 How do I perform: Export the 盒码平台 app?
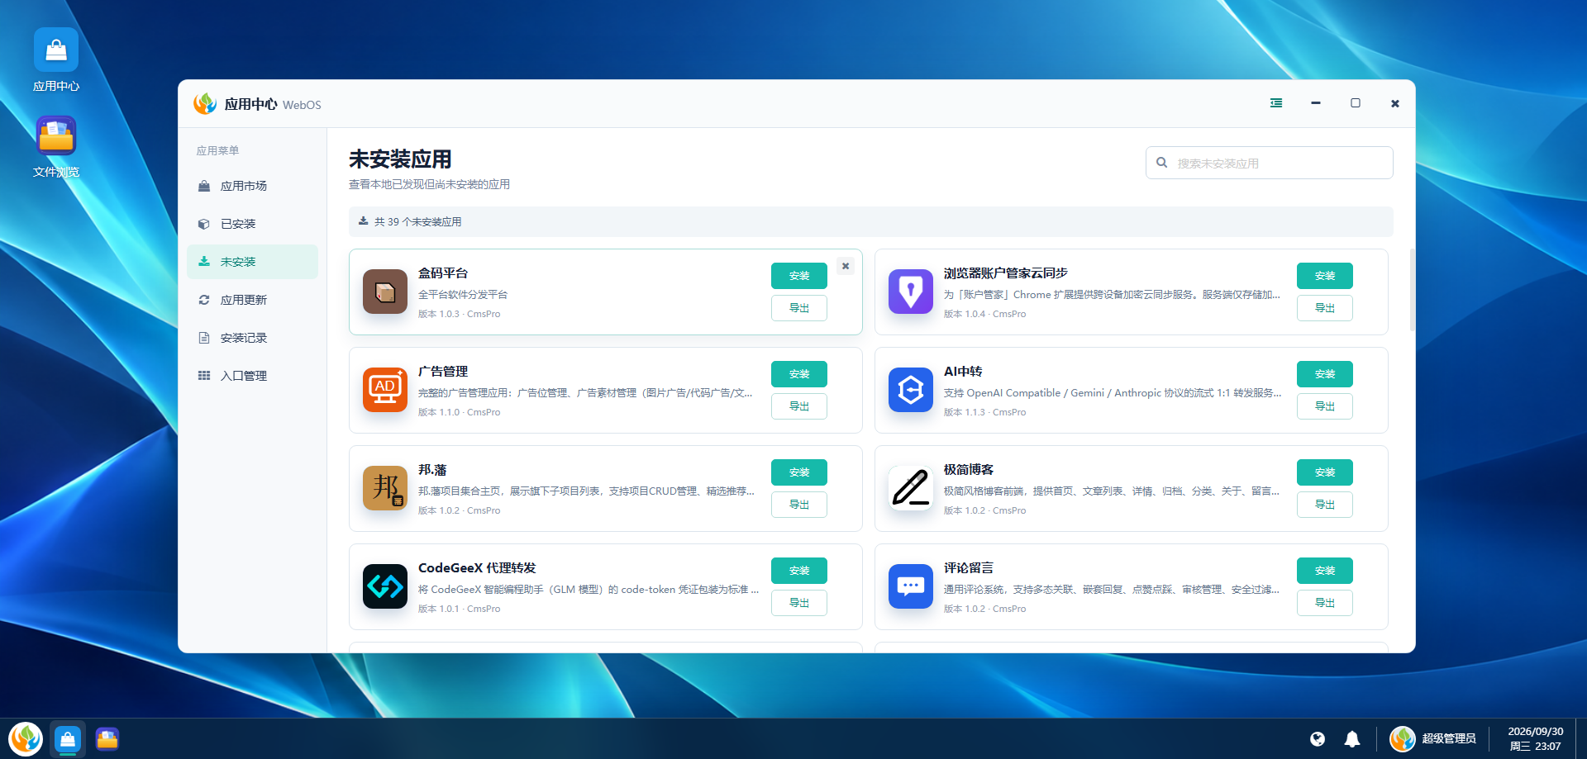pyautogui.click(x=799, y=308)
